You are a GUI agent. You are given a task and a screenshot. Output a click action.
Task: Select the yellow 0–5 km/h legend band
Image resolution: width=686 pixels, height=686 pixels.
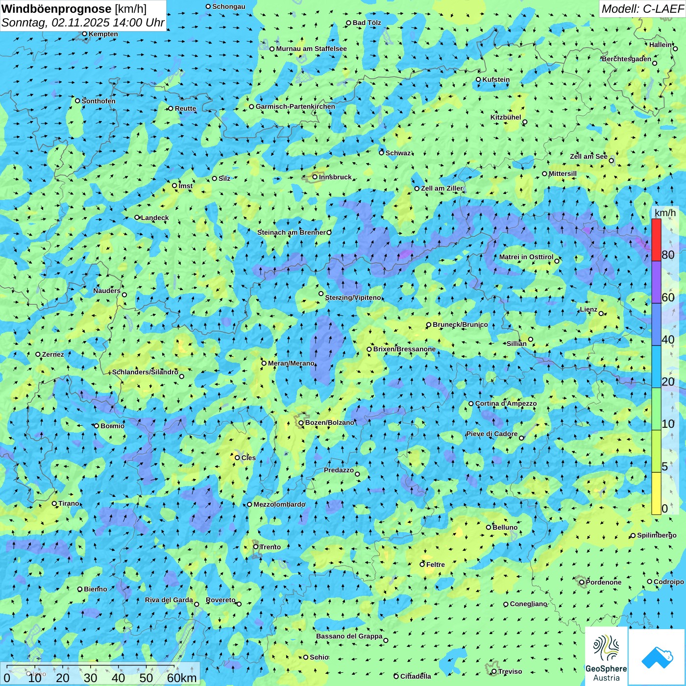coord(656,493)
